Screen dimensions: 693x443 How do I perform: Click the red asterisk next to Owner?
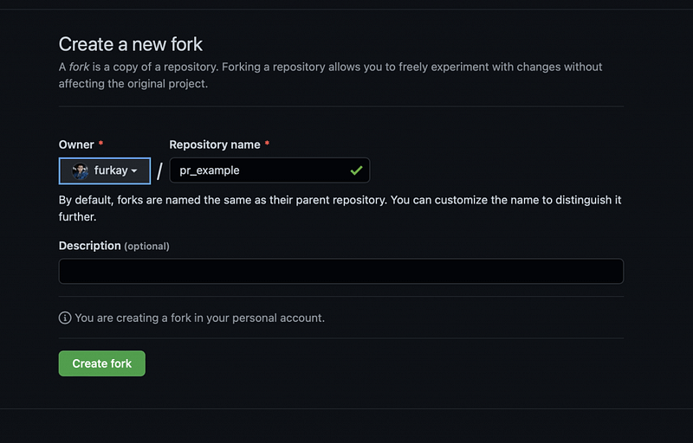pyautogui.click(x=101, y=144)
